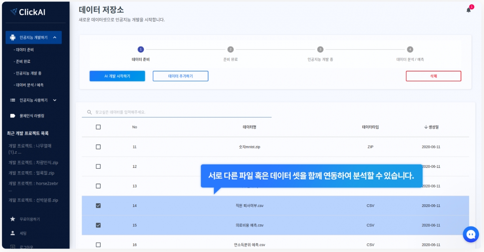Click the robot icon for 인공지능 개발하기

13,37
